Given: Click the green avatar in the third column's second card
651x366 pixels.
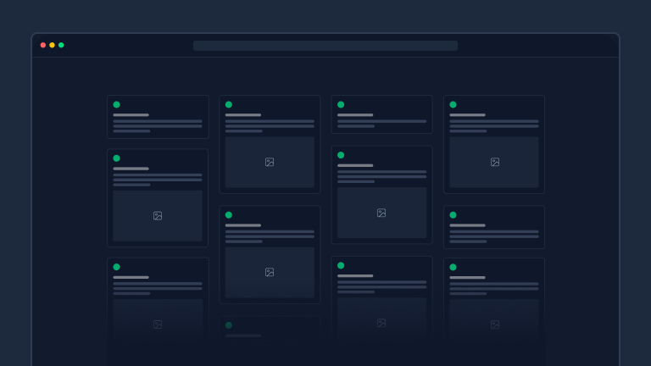Looking at the screenshot, I should [x=341, y=155].
